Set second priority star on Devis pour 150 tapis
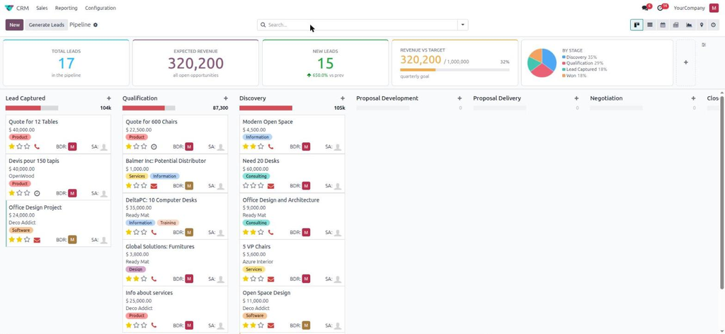The width and height of the screenshot is (725, 334). click(x=19, y=193)
